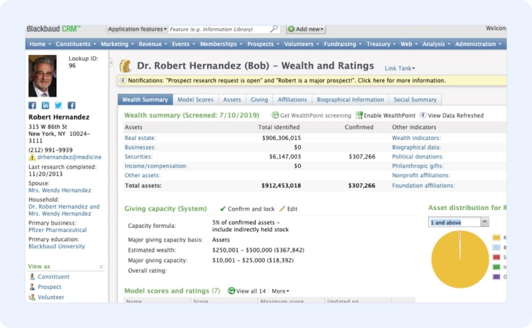This screenshot has width=532, height=328.
Task: Click the Prospect person icon
Action: (32, 287)
